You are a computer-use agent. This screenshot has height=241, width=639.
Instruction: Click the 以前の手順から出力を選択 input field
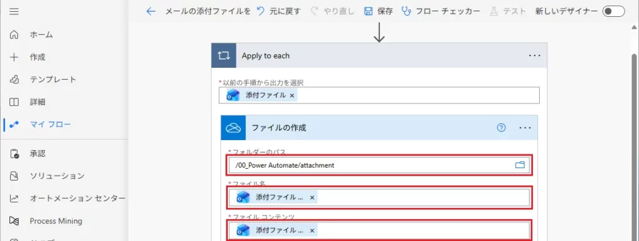pyautogui.click(x=379, y=95)
